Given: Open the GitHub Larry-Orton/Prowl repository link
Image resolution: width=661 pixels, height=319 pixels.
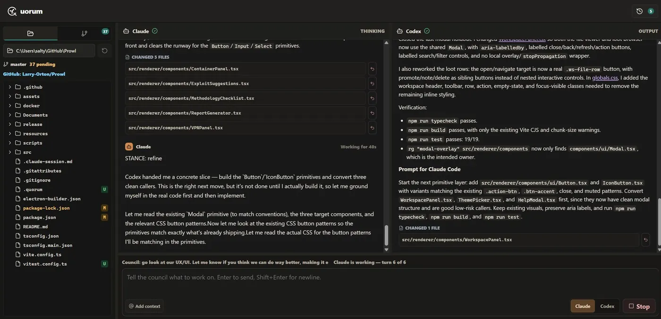Looking at the screenshot, I should click(34, 74).
